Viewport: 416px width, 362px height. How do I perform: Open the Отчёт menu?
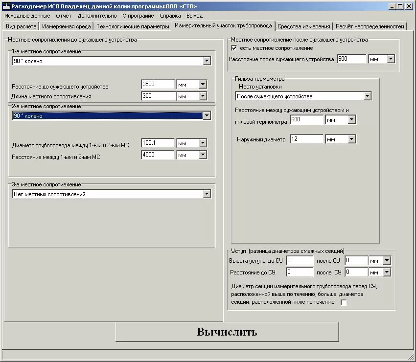64,16
